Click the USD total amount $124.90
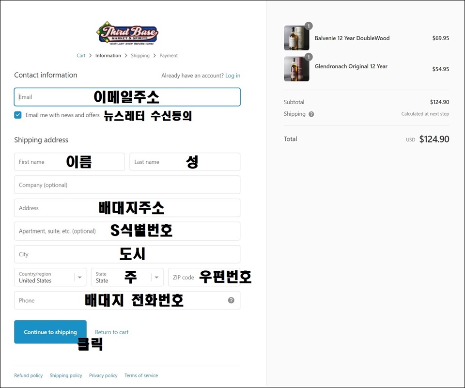Image resolution: width=465 pixels, height=388 pixels. pyautogui.click(x=434, y=139)
